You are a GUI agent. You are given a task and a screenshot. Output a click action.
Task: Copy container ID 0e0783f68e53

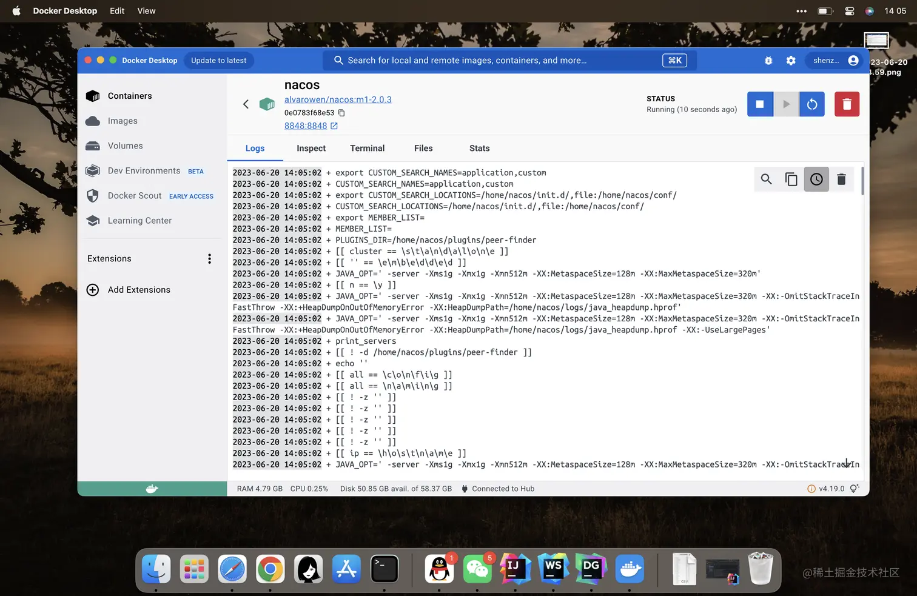[x=341, y=113]
